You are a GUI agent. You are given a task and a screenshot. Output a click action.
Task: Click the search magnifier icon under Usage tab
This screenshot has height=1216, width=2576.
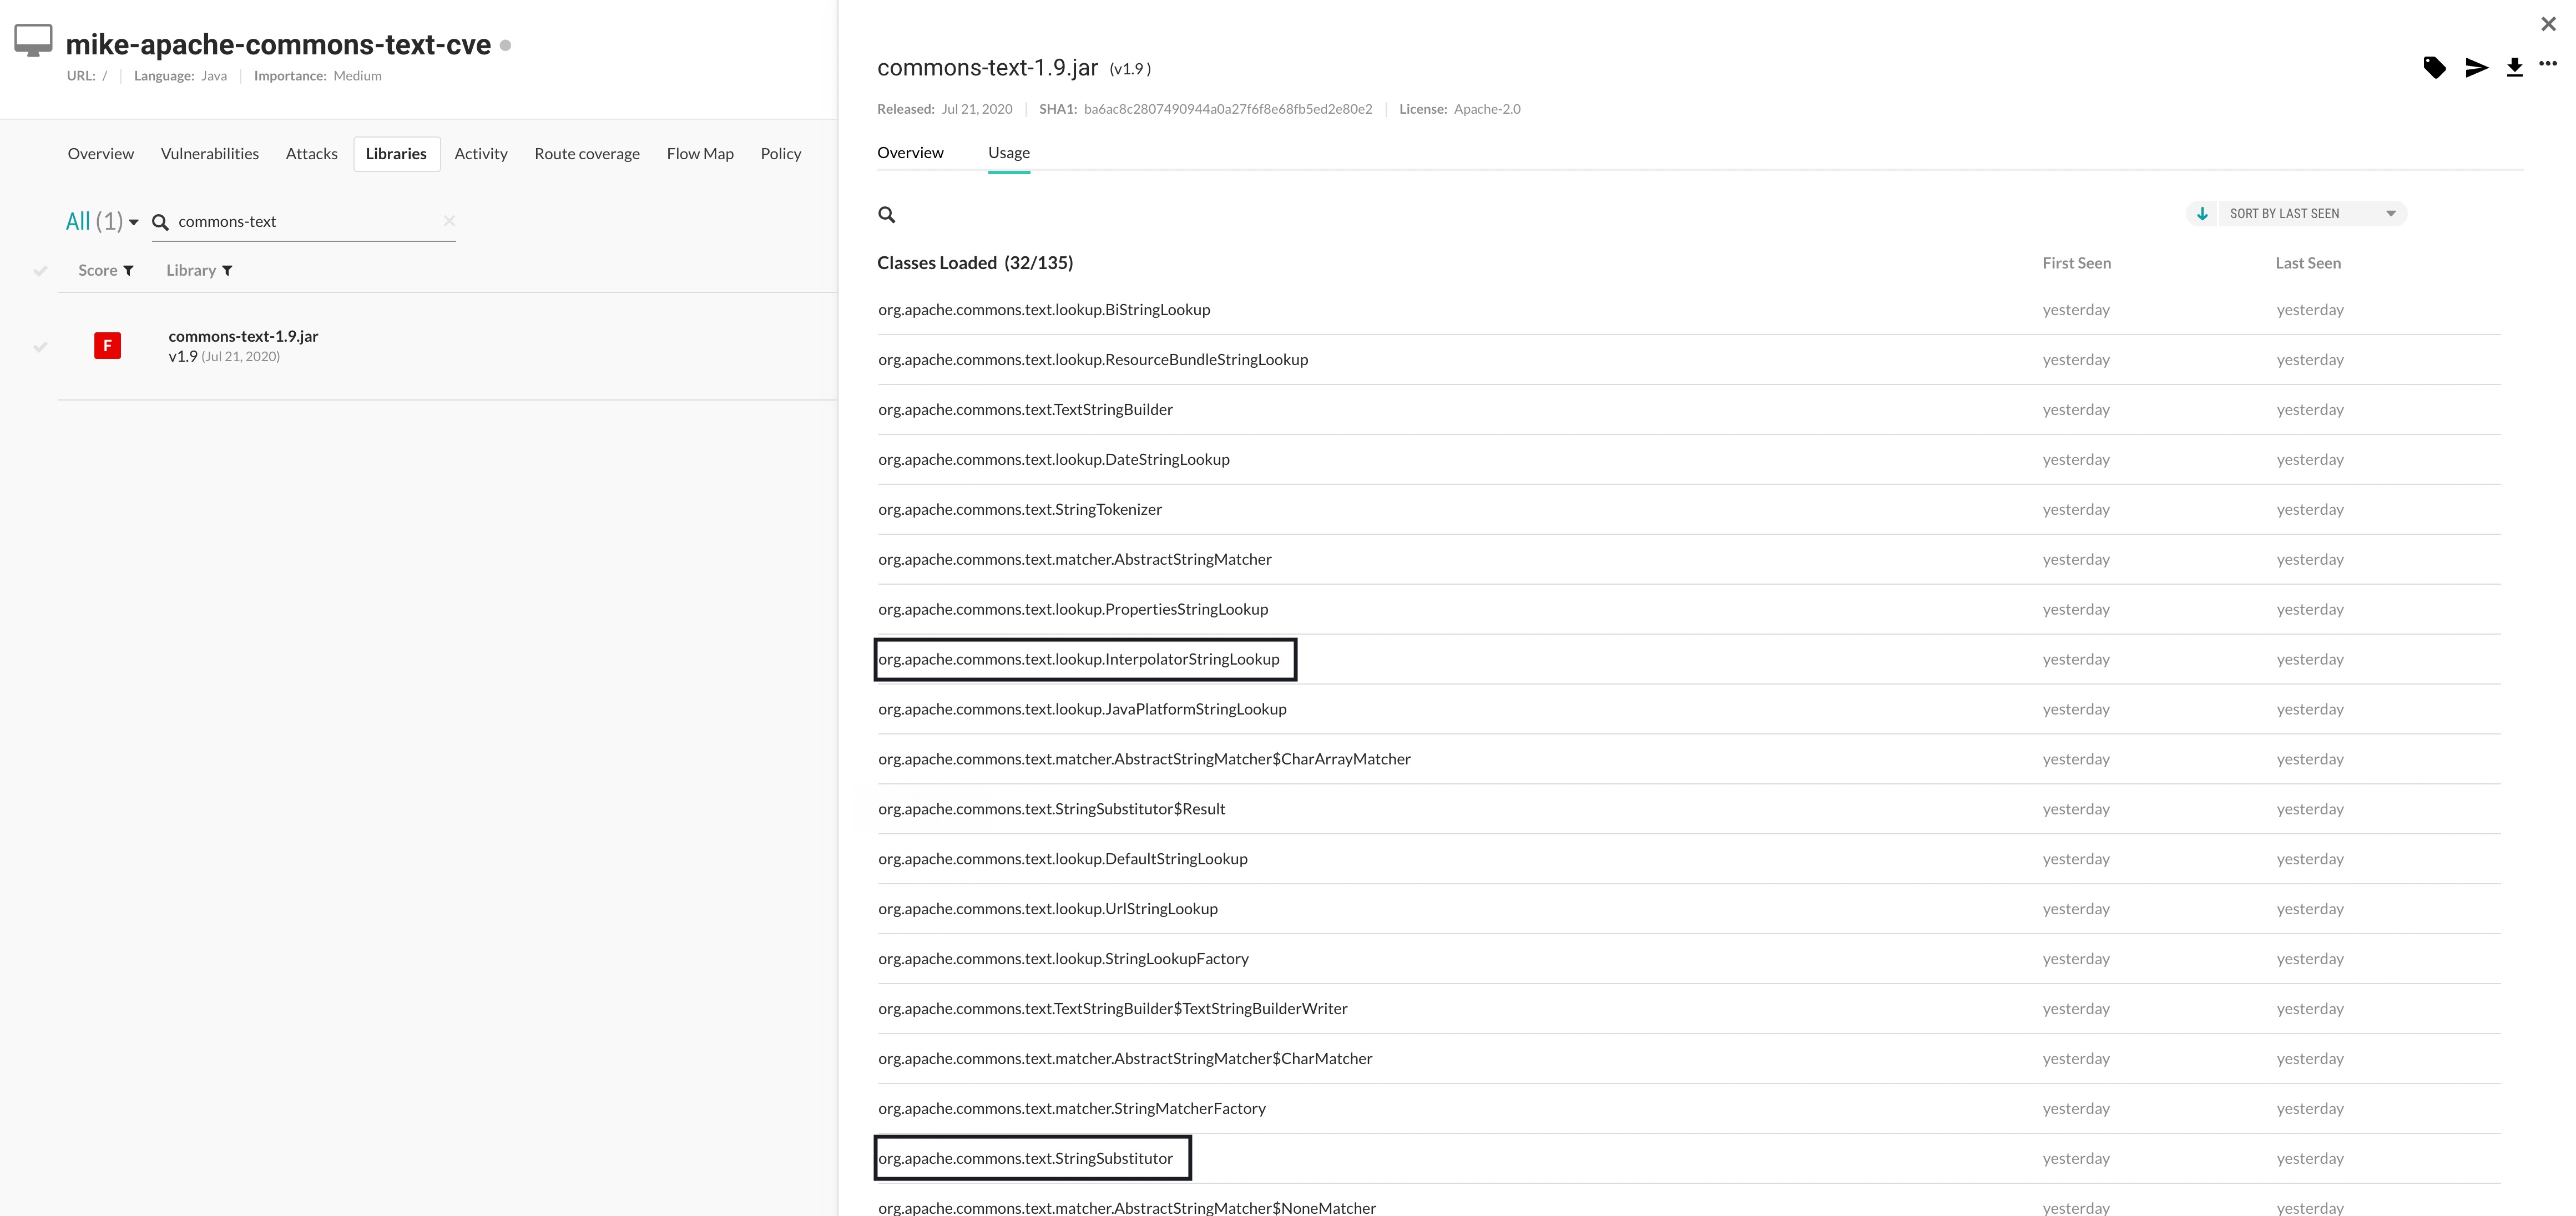pyautogui.click(x=888, y=214)
